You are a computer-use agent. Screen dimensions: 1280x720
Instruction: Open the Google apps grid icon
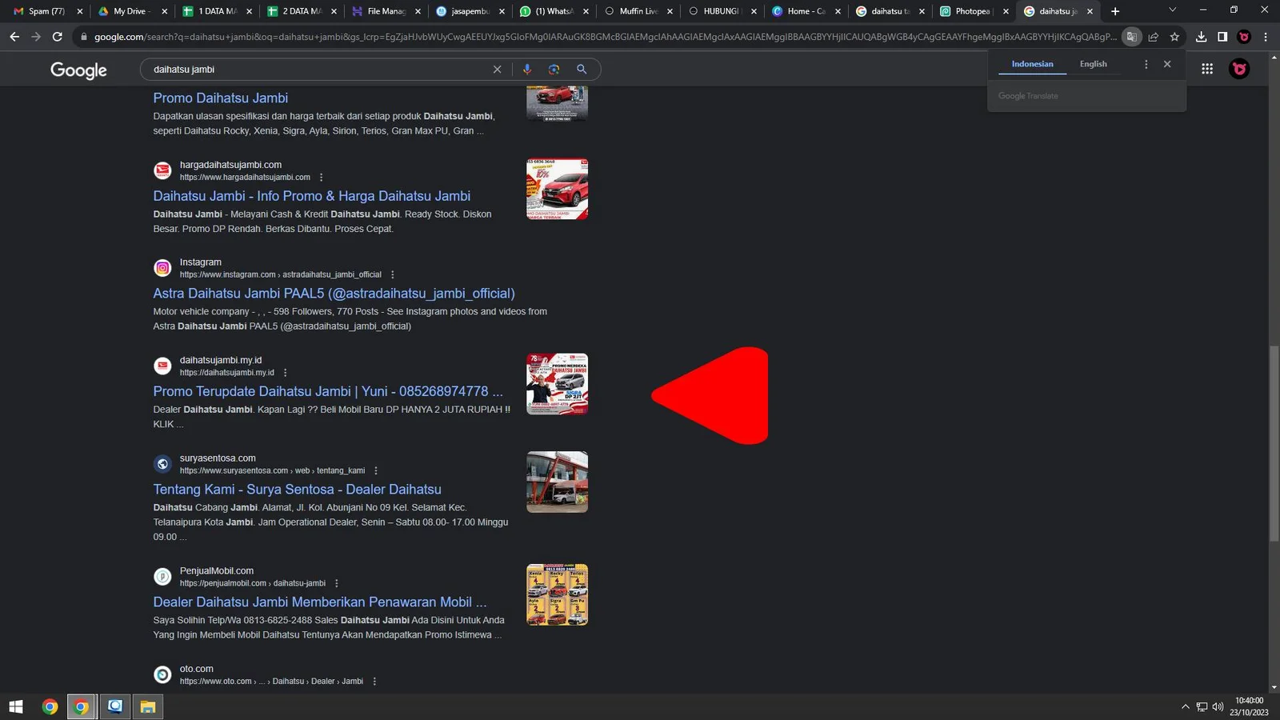pos(1207,69)
